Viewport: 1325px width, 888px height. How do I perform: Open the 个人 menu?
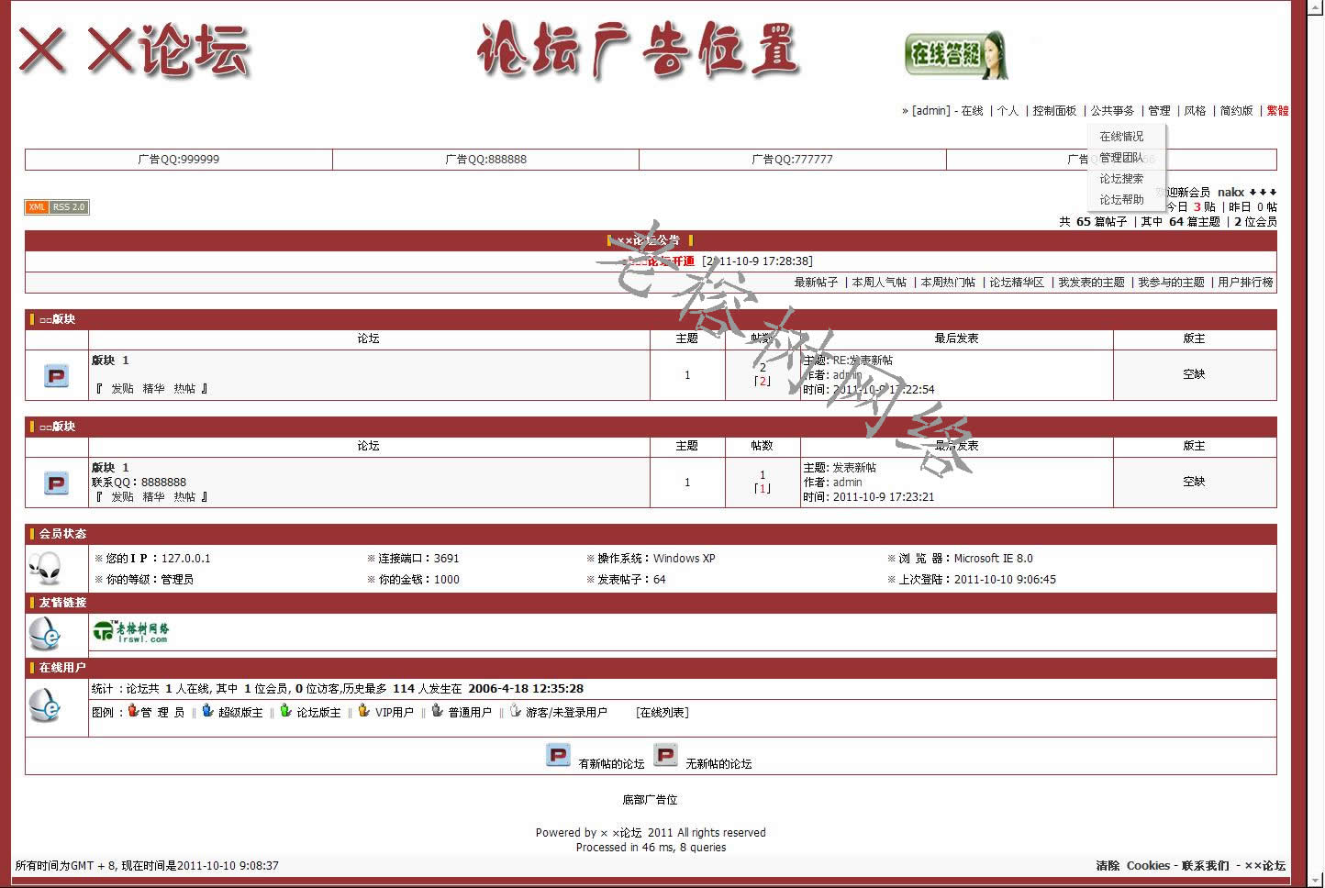click(1008, 111)
